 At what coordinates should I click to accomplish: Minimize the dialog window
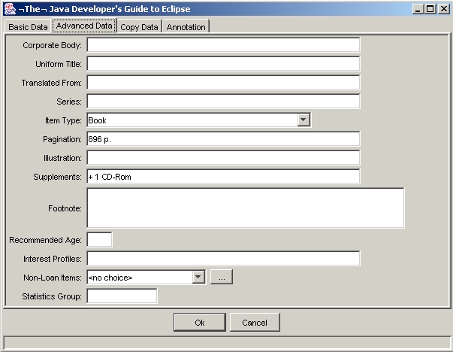click(x=418, y=9)
